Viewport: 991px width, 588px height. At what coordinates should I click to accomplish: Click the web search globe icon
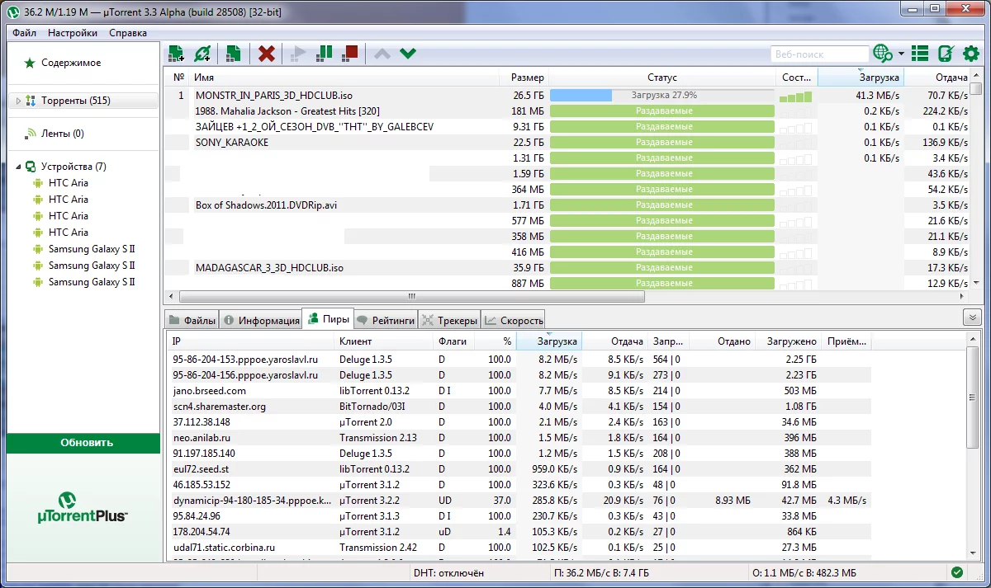click(883, 54)
